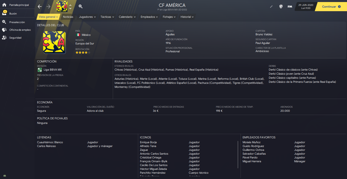This screenshot has height=179, width=347.
Task: Click the Pantalla principal home icon
Action: 4,5
